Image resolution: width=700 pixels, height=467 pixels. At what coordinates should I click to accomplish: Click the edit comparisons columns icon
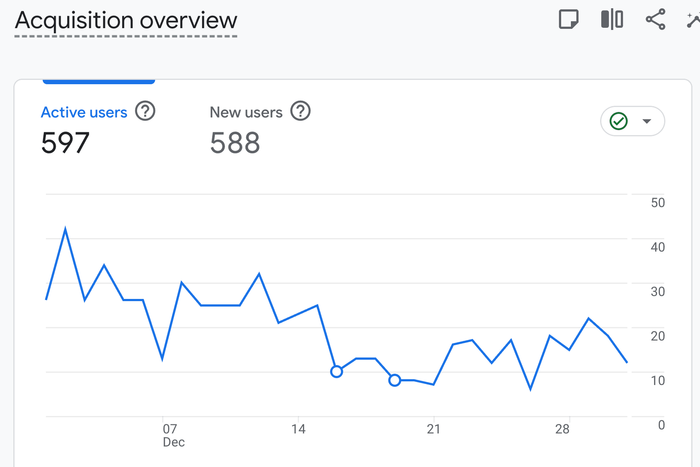(x=612, y=19)
